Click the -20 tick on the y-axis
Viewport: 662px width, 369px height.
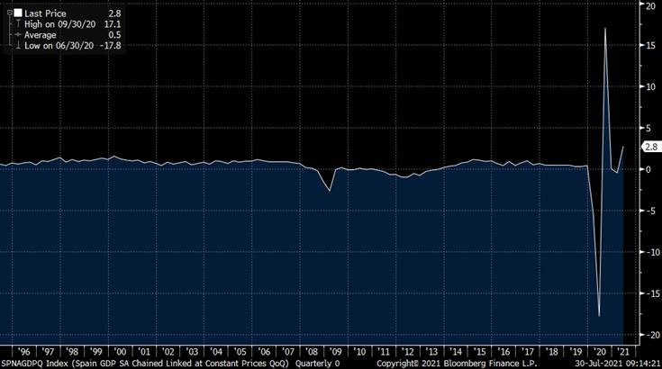point(647,335)
